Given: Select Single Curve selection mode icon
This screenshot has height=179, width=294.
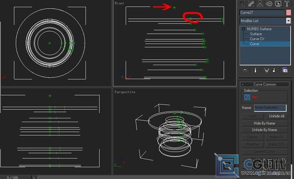Looking at the screenshot, I should pyautogui.click(x=247, y=97).
